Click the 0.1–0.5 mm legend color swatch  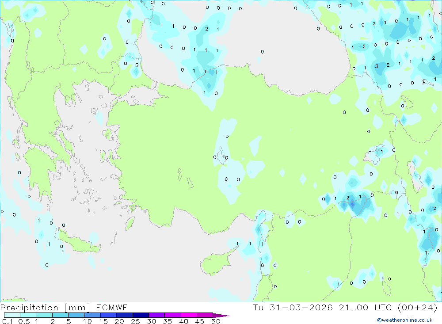click(12, 315)
